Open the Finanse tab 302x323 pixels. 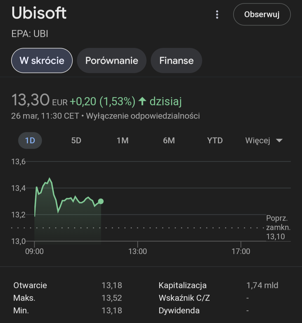(176, 60)
